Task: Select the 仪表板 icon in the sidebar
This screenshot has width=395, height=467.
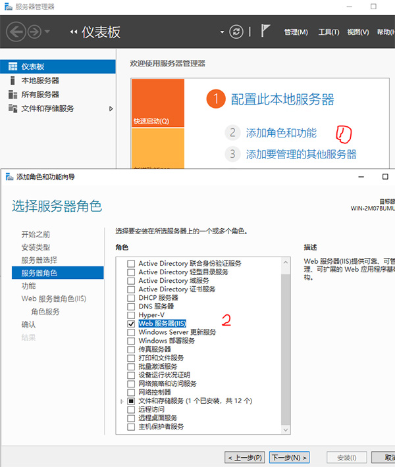Action: click(13, 66)
